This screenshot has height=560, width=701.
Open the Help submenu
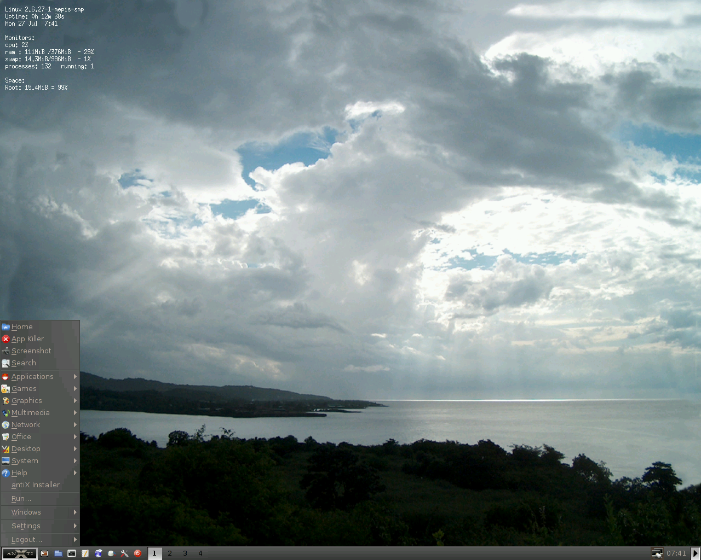[x=40, y=473]
